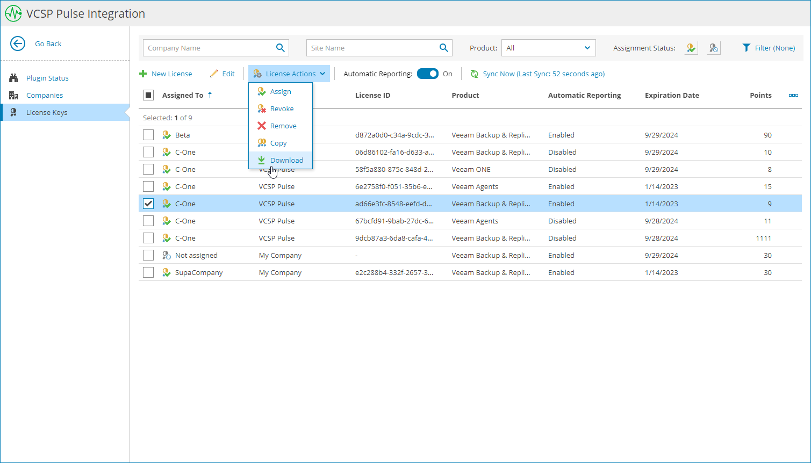Click the Go Back arrow icon
The image size is (811, 463).
point(18,44)
